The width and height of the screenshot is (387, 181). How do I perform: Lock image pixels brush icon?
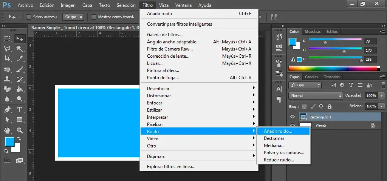click(x=313, y=106)
